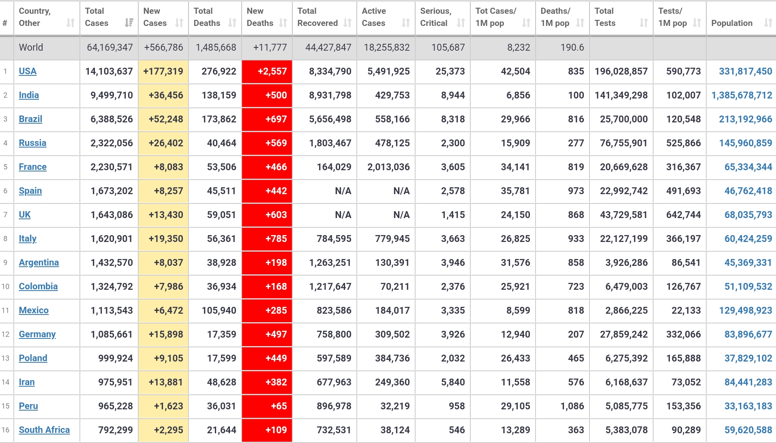Open the Iran country link
This screenshot has height=443, width=776.
pyautogui.click(x=27, y=382)
